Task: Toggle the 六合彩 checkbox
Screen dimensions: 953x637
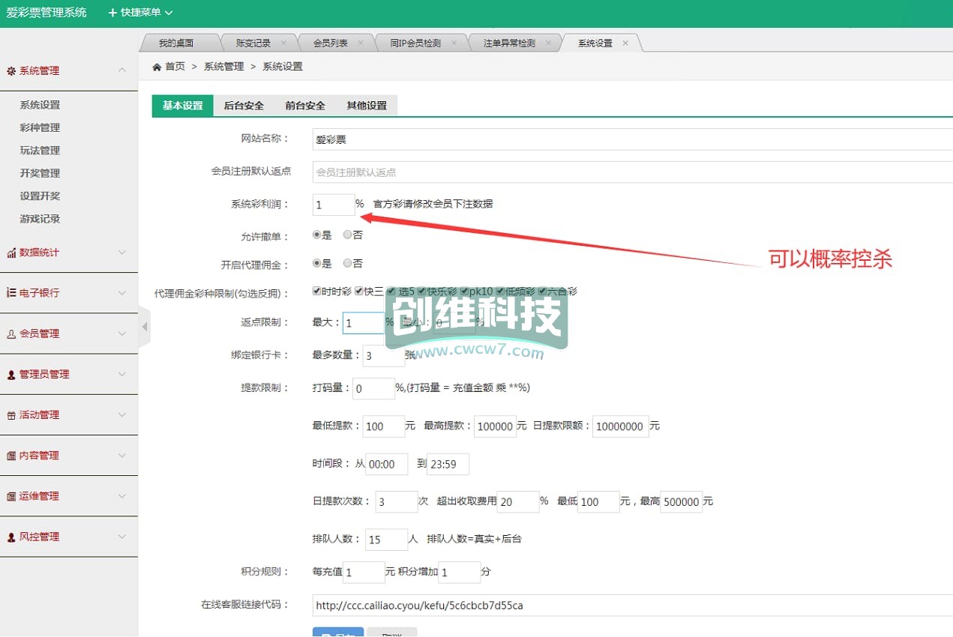Action: pos(542,291)
